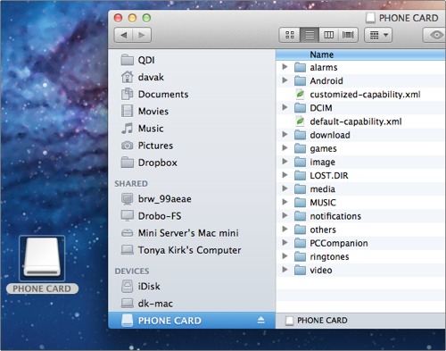The image size is (446, 351).
Task: Switch to column view
Action: click(328, 35)
